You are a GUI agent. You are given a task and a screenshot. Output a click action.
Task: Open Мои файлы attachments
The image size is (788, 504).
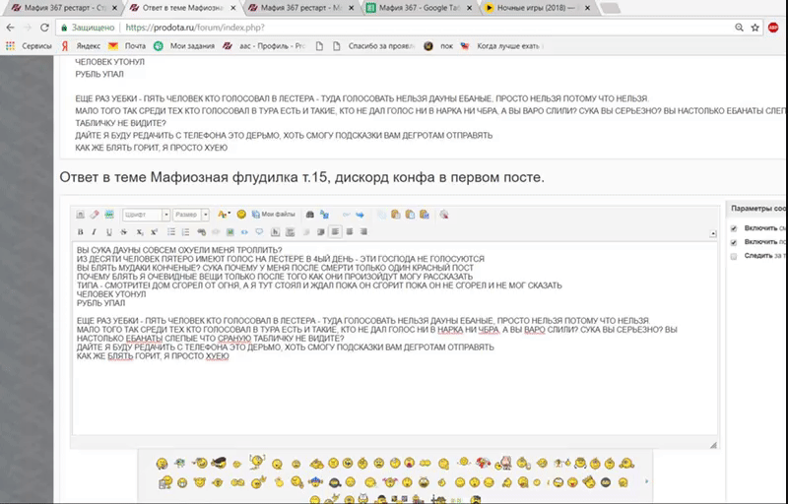click(274, 215)
